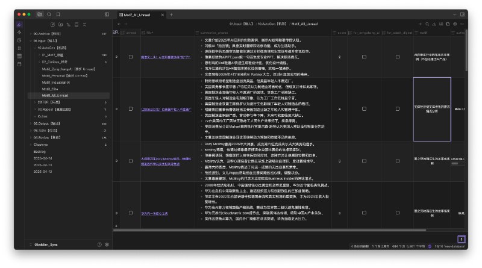Tick digest column box in Rory McIlroy row
This screenshot has height=268, width=482.
click(398, 161)
